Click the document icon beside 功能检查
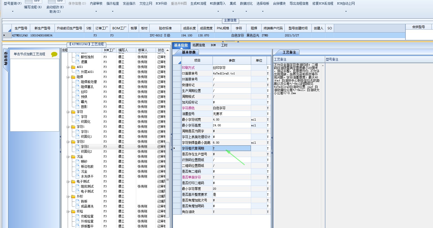The width and height of the screenshot is (433, 228). point(77,216)
